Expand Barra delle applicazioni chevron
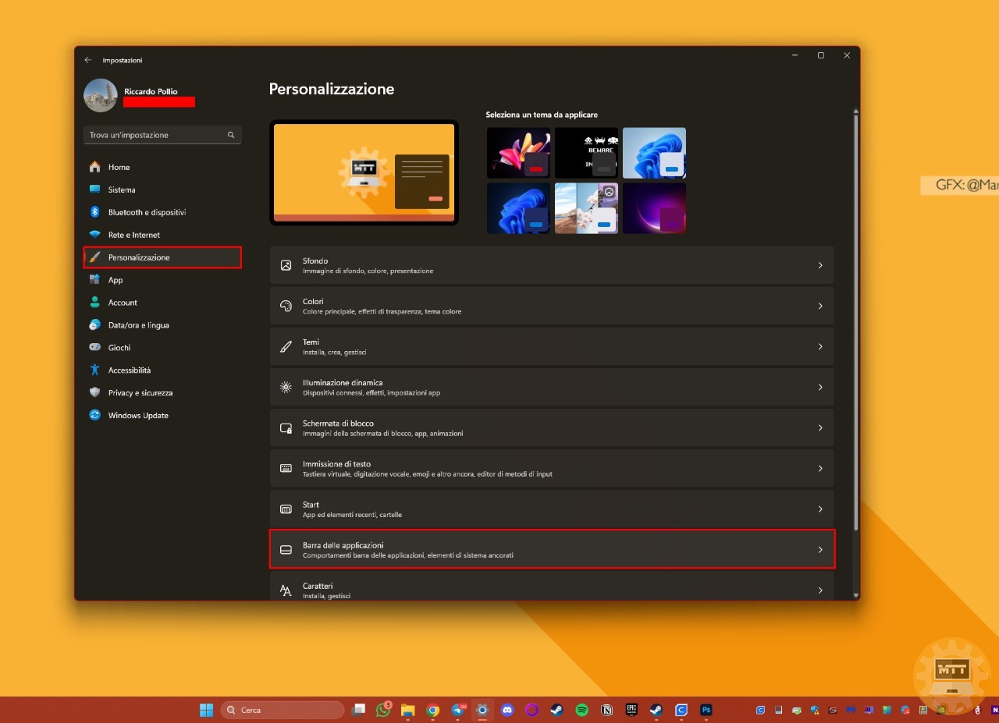This screenshot has height=723, width=999. tap(819, 550)
